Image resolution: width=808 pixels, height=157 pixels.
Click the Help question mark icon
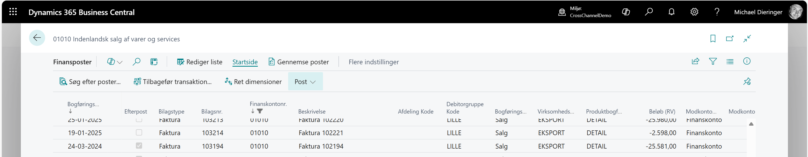[717, 12]
